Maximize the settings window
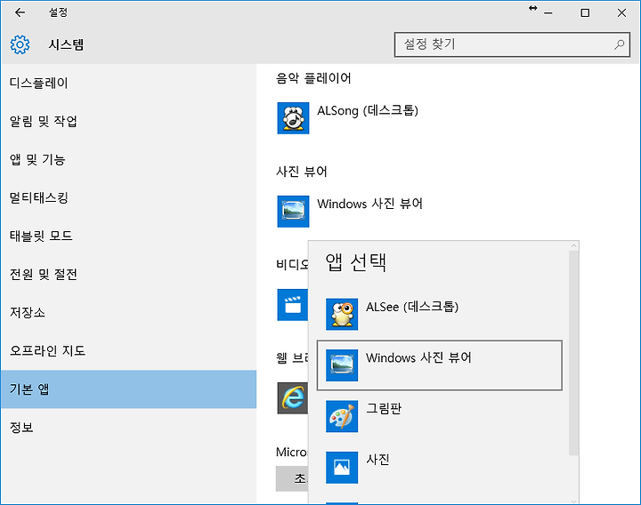Screen dimensions: 641x505 (x=585, y=12)
